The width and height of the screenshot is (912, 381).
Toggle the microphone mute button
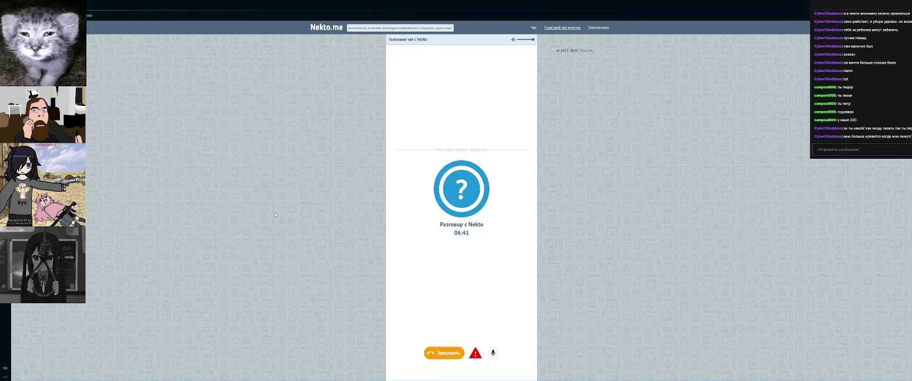[x=493, y=353]
